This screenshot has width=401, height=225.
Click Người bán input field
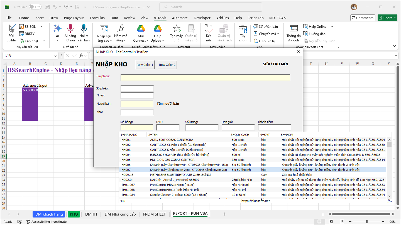tap(137, 104)
